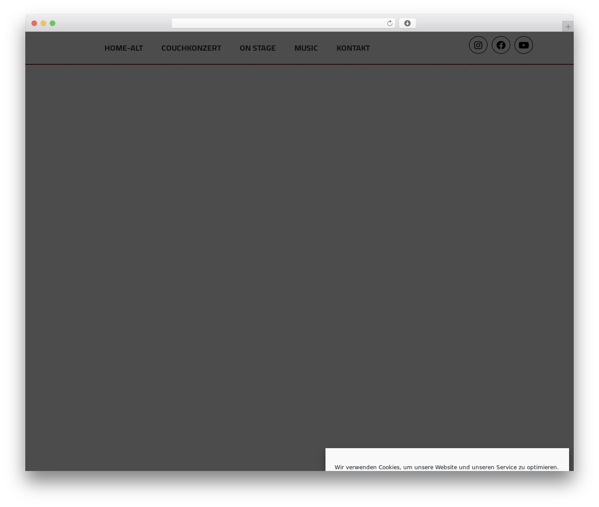
Task: Focus the browser address bar
Action: tap(283, 23)
